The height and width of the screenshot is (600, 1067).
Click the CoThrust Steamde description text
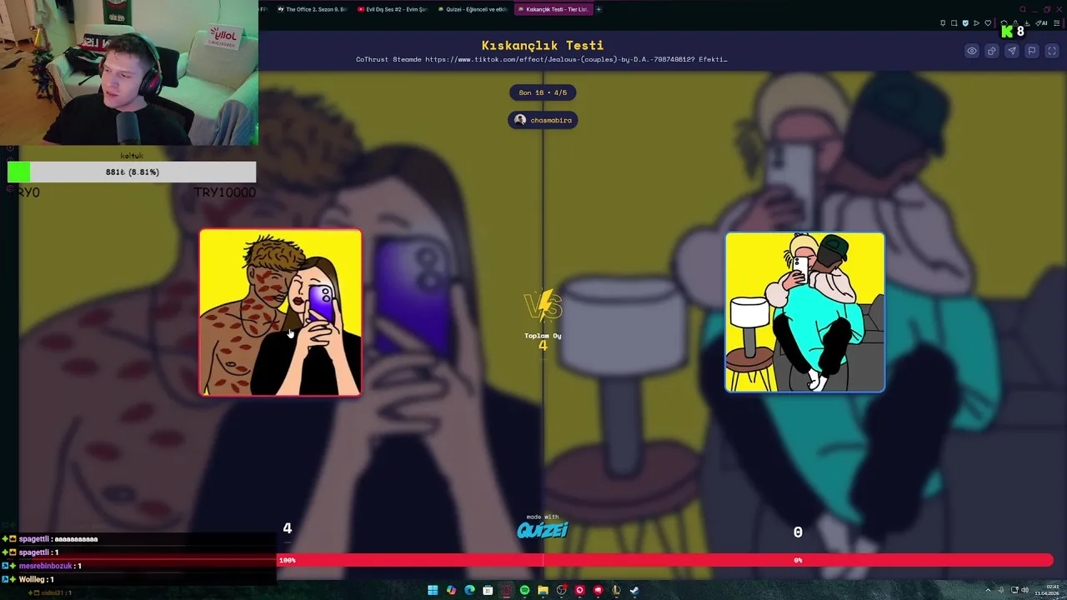[542, 59]
